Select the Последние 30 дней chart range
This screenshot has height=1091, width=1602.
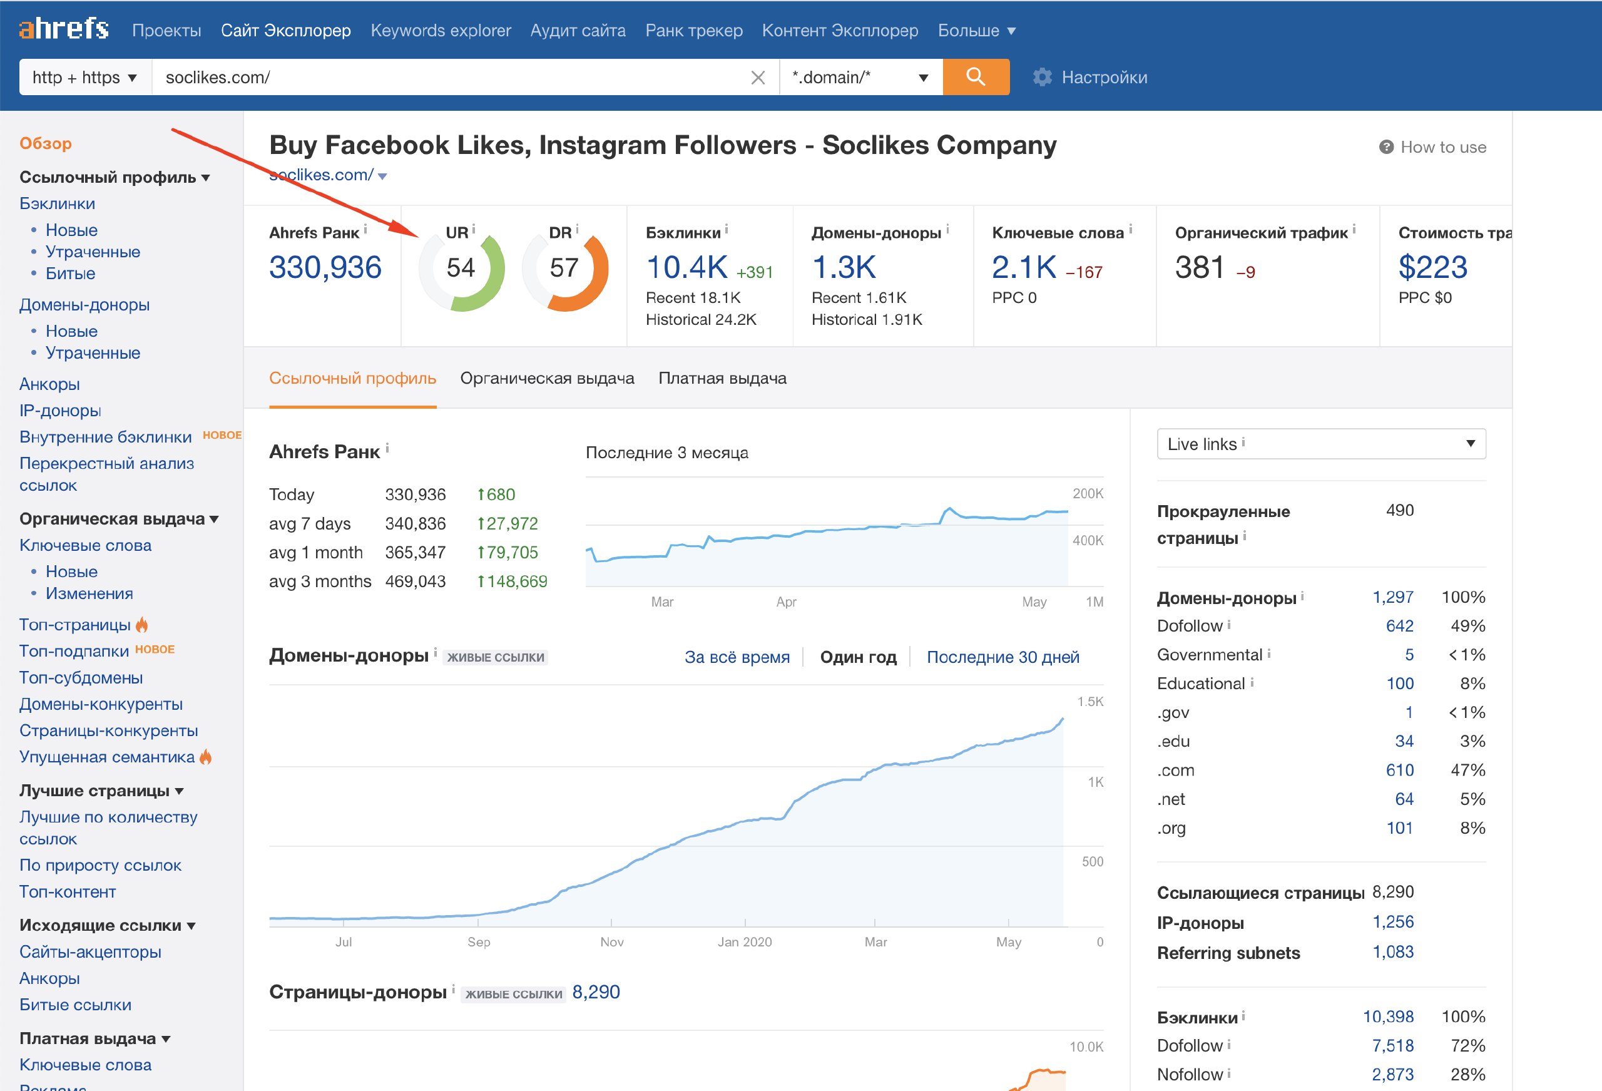(x=1003, y=657)
